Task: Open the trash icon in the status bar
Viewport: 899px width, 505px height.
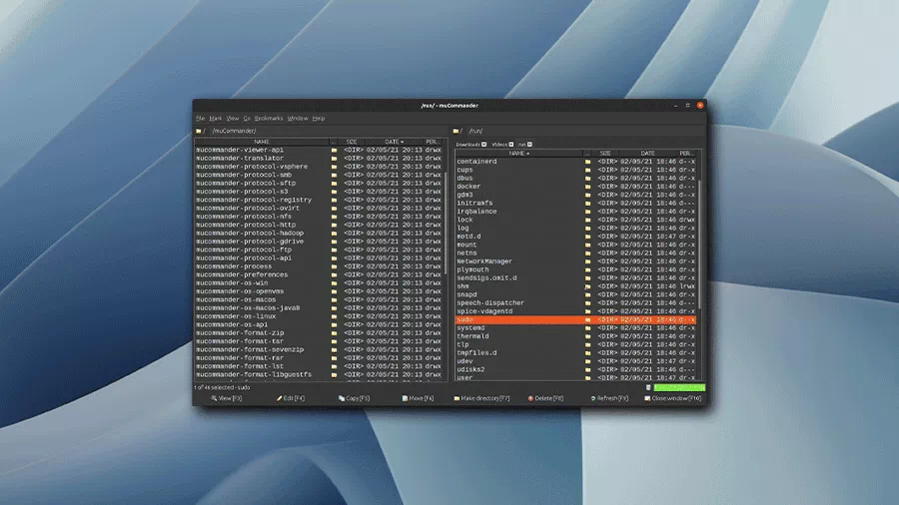Action: coord(648,387)
